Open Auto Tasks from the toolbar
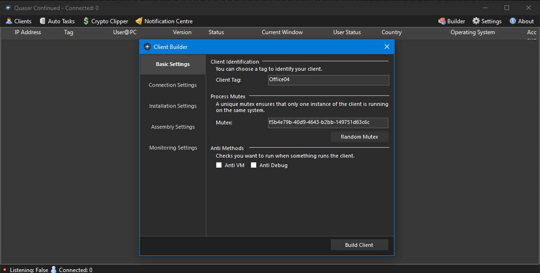540x273 pixels. click(x=57, y=21)
